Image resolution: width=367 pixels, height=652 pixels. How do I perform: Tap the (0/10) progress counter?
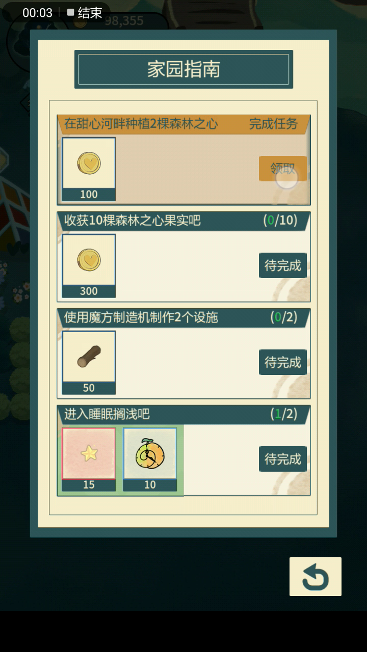point(280,221)
